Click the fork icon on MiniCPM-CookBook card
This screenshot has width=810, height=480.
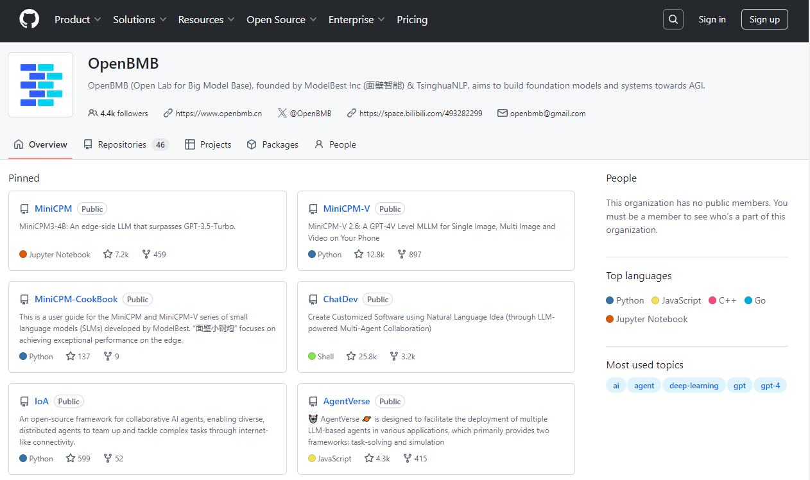click(107, 356)
